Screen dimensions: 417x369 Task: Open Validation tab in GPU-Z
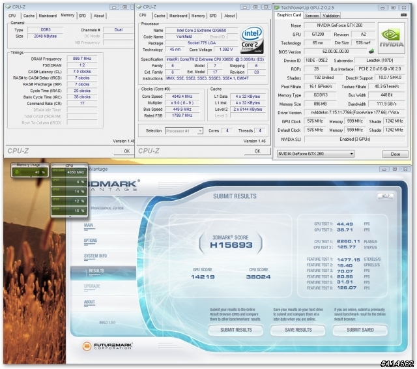click(331, 16)
